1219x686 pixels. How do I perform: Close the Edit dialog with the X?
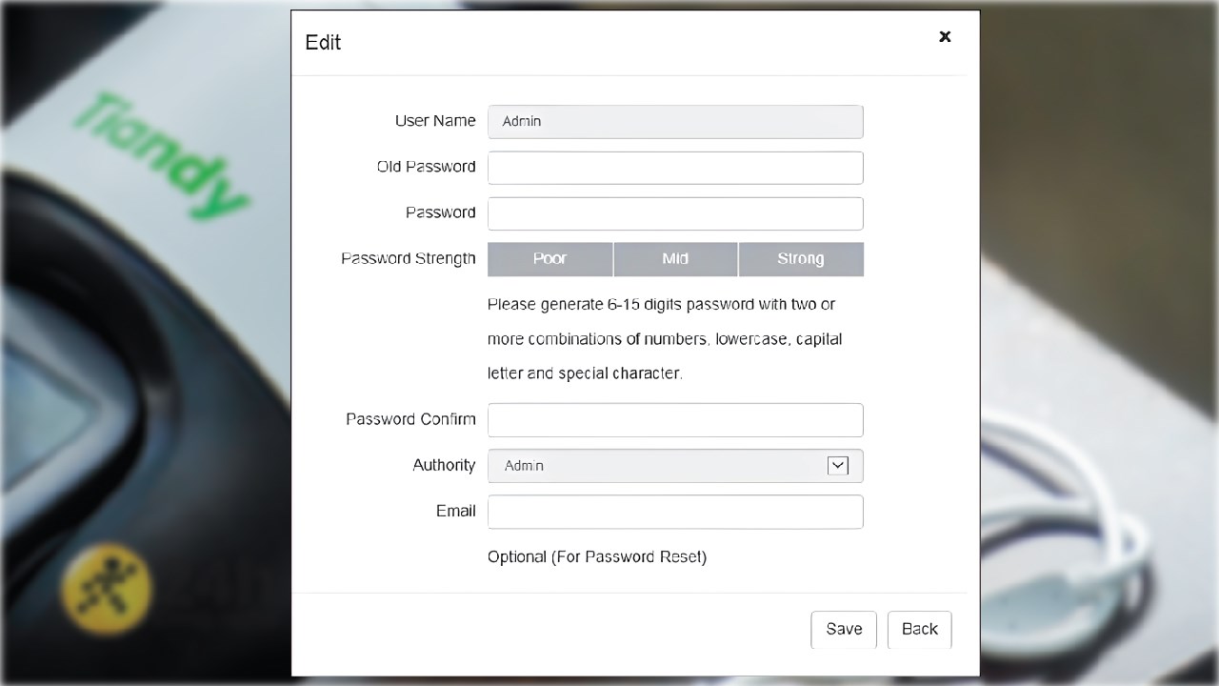tap(945, 36)
